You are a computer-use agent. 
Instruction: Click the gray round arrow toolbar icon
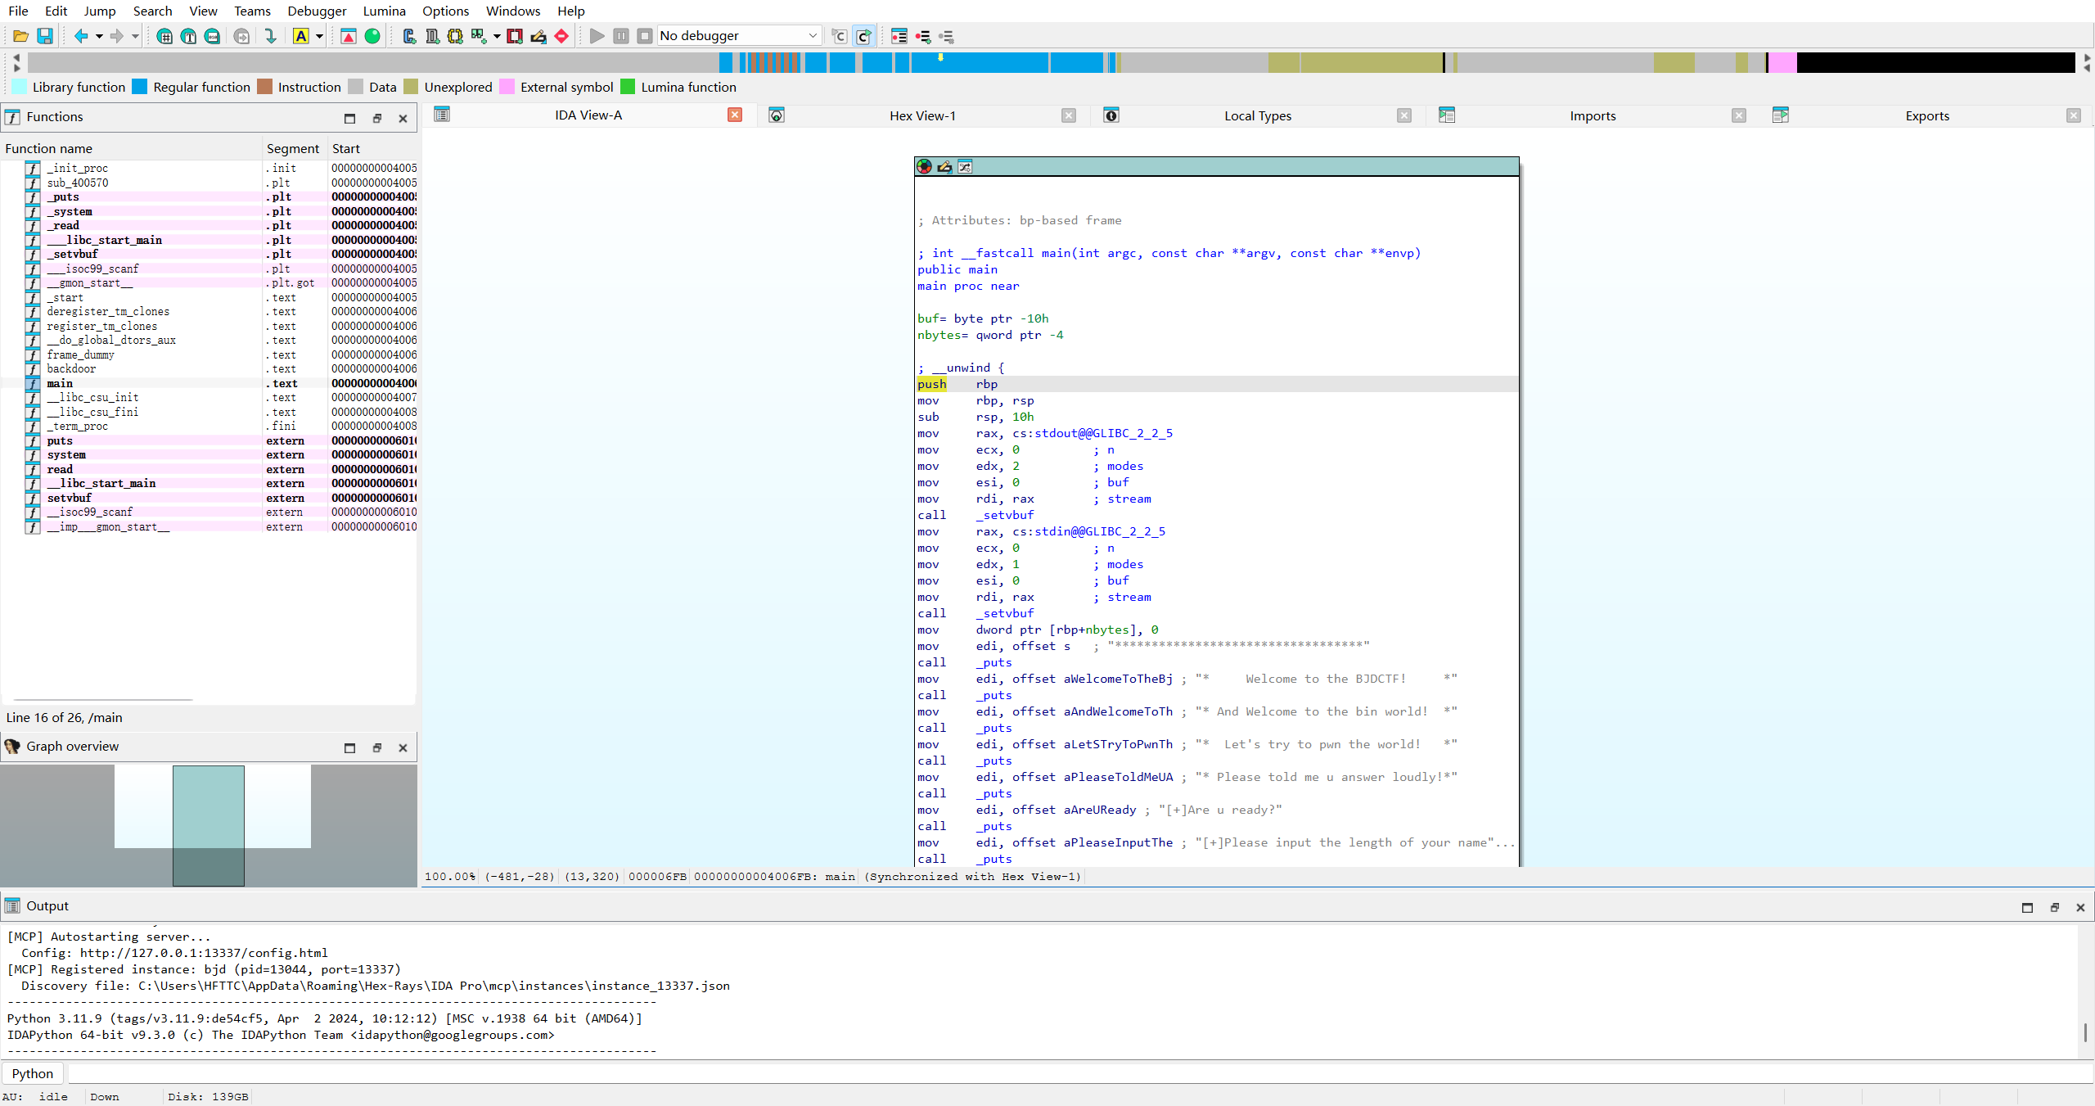coord(241,36)
